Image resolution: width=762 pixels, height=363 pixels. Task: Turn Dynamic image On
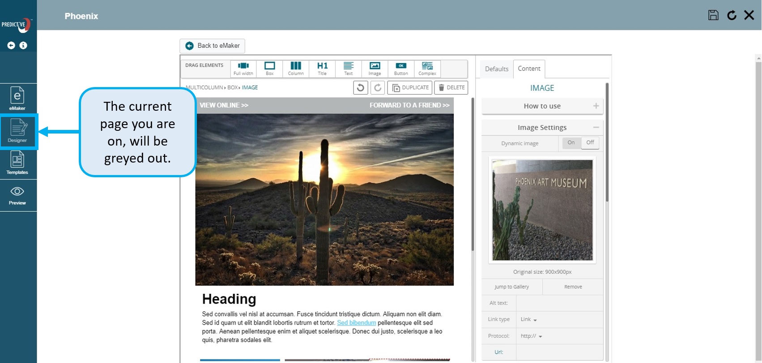click(571, 143)
